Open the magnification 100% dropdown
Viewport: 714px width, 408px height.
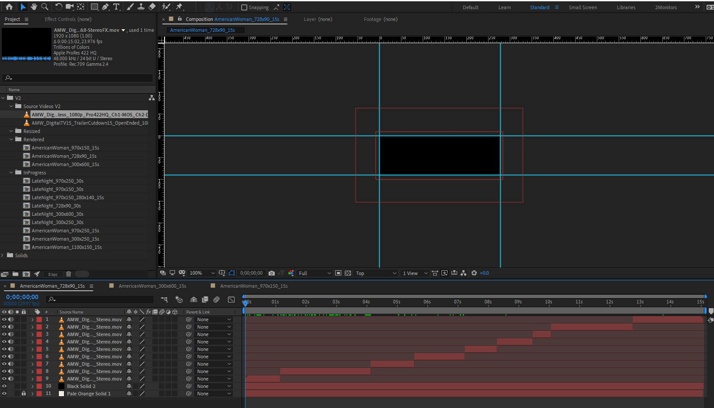coord(202,273)
